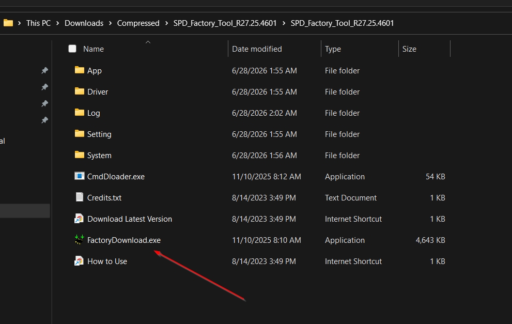
Task: Select the Credits.txt file name
Action: coord(104,198)
